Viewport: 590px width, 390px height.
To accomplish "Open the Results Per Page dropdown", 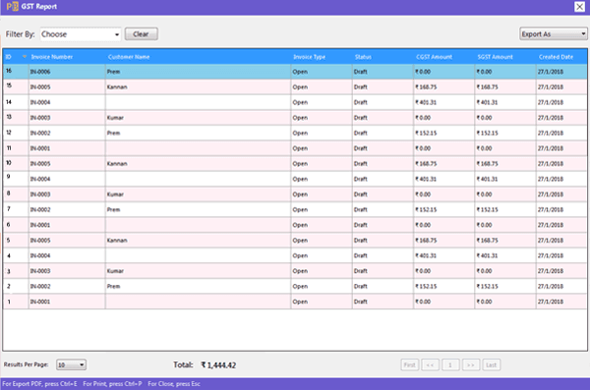I will tap(71, 364).
